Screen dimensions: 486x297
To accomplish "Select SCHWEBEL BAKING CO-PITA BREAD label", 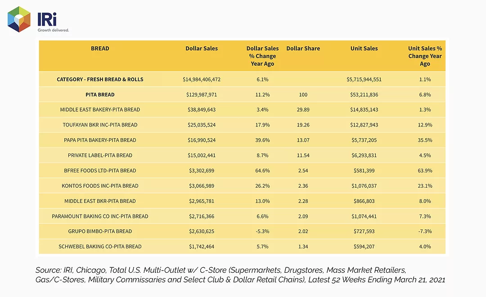I will point(100,247).
